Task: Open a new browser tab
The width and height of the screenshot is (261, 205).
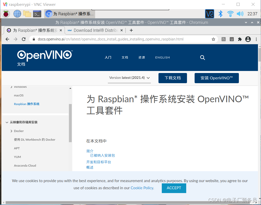Action: [x=131, y=30]
